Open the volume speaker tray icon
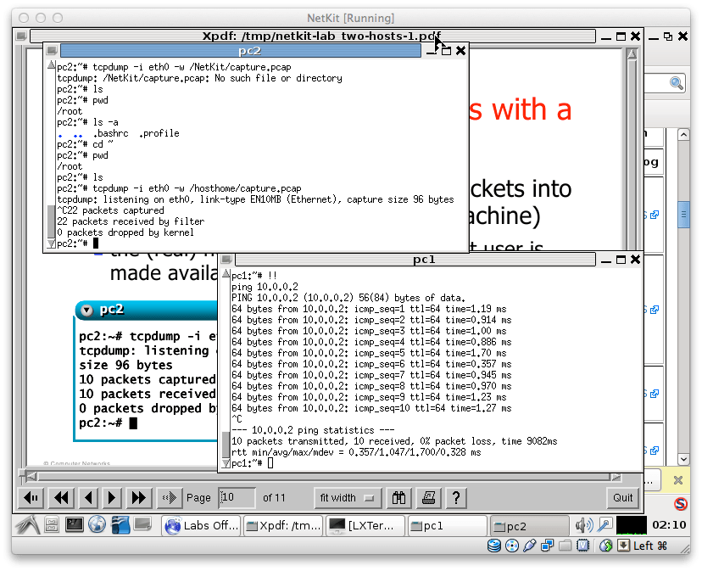The width and height of the screenshot is (702, 571). [x=584, y=525]
